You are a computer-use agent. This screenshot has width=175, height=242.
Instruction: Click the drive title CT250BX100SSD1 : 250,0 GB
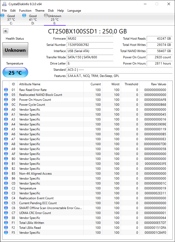point(87,31)
